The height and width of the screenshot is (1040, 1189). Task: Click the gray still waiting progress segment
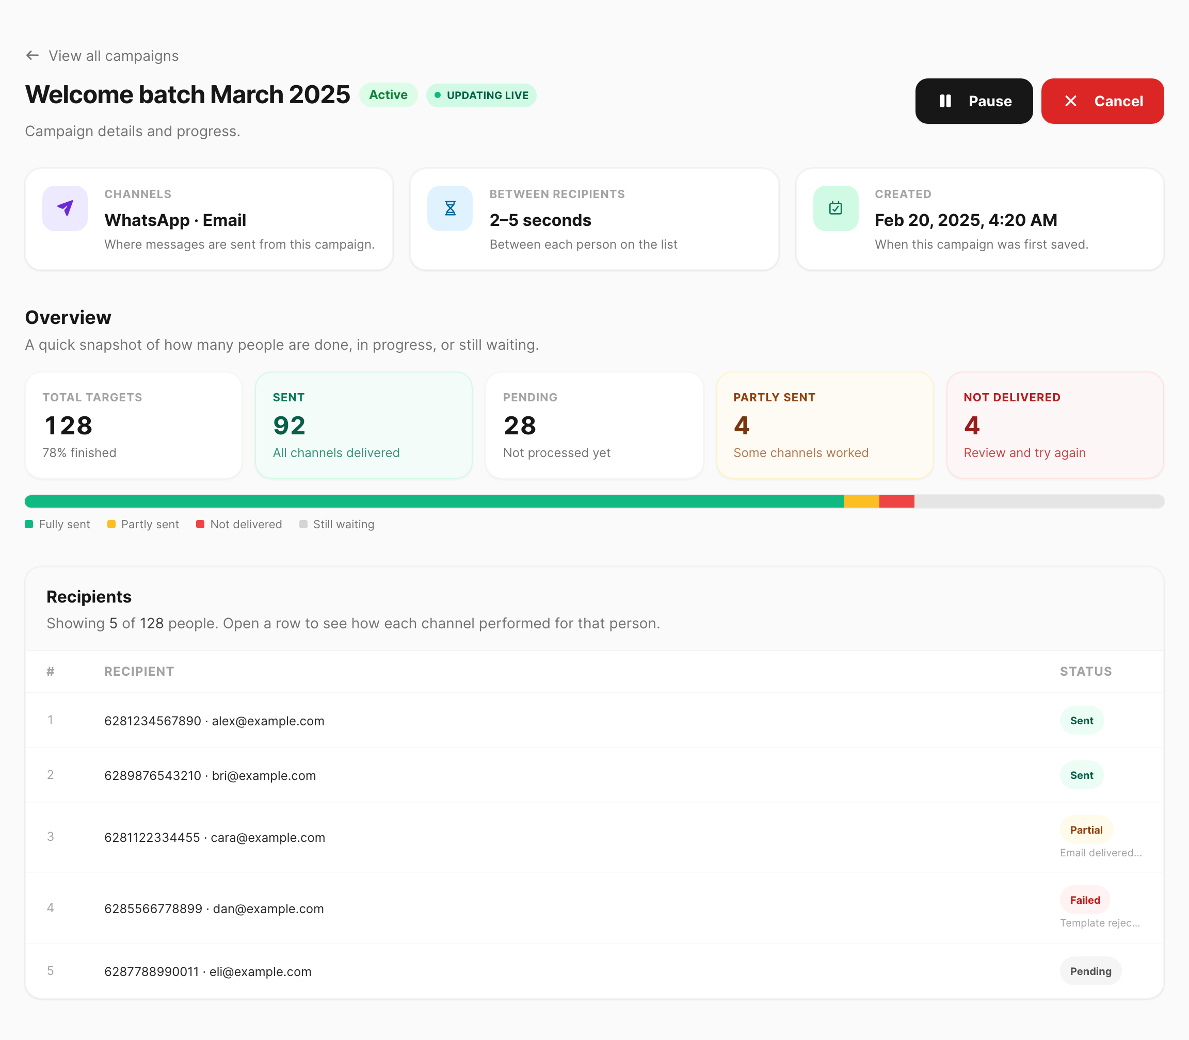point(1039,501)
